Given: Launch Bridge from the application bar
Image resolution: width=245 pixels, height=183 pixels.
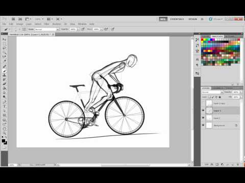Looking at the screenshot, I should click(13, 19).
